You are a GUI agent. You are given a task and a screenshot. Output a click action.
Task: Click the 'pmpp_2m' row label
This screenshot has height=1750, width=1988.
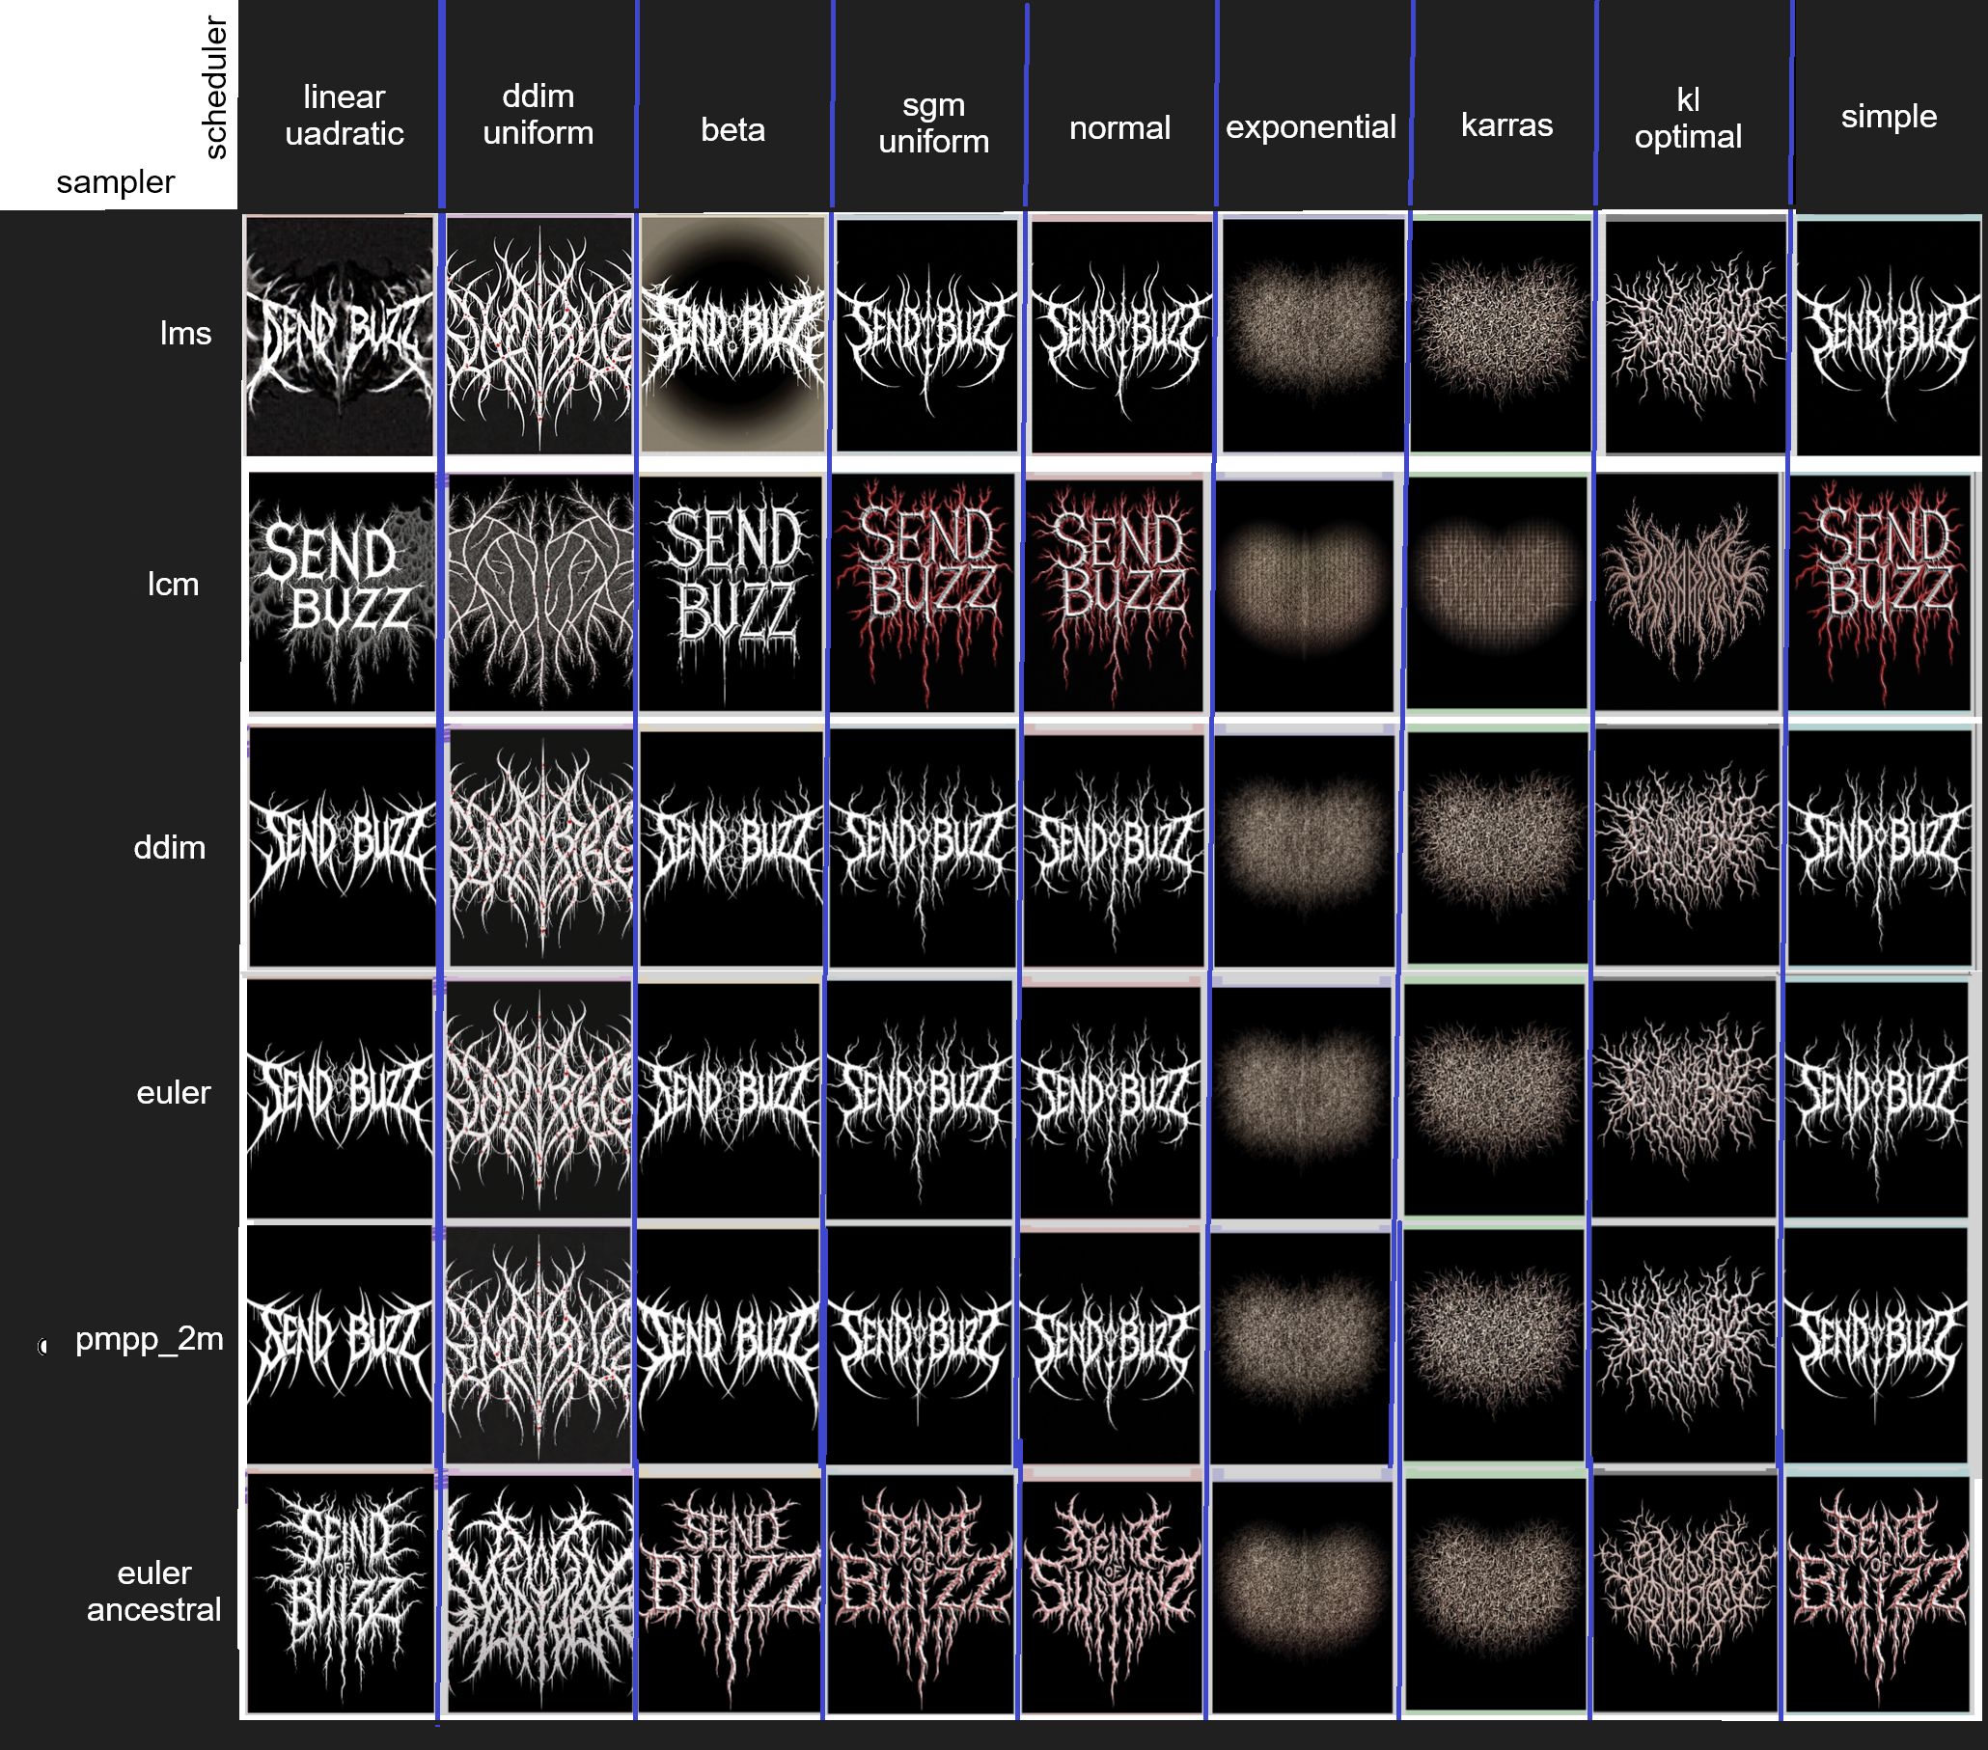click(x=149, y=1339)
